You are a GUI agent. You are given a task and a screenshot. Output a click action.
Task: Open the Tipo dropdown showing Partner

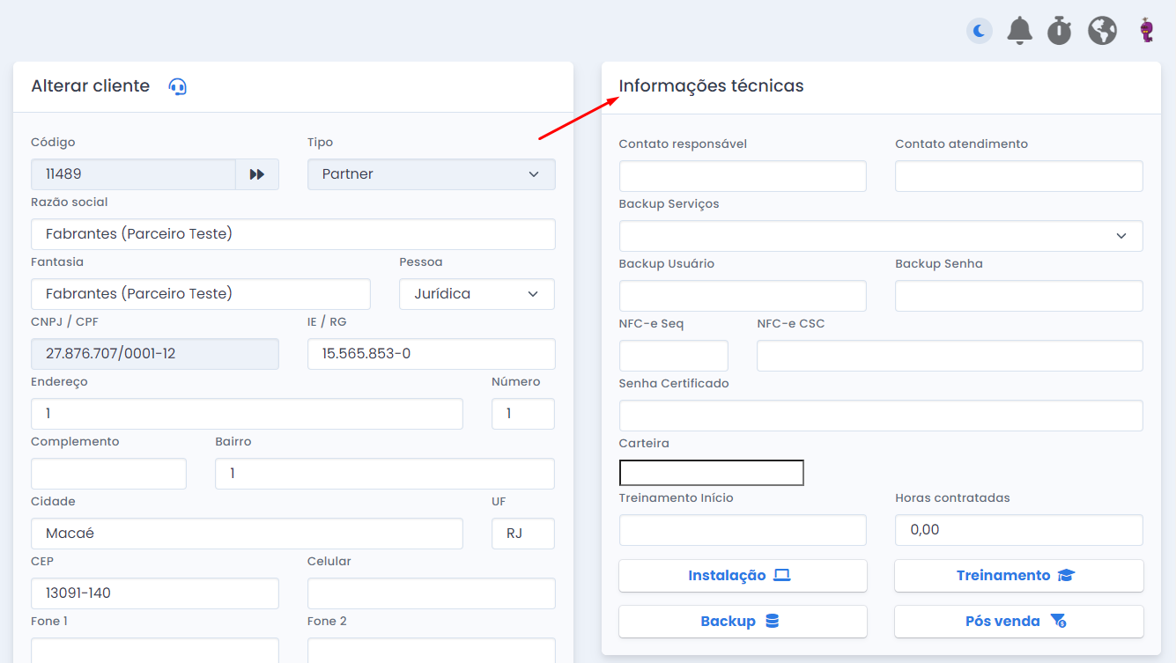431,174
